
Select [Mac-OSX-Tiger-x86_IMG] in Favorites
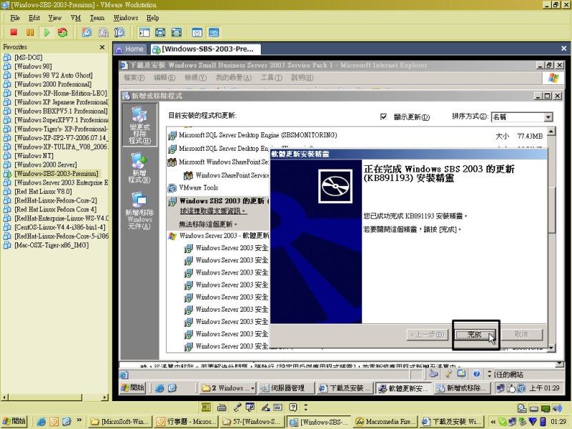[x=51, y=245]
